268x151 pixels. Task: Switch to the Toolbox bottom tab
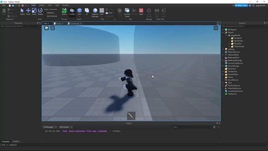click(16, 141)
